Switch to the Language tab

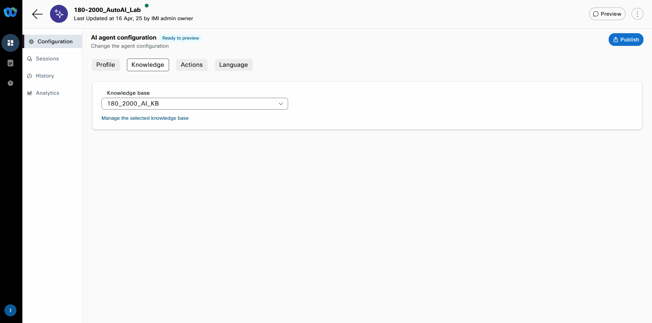click(233, 65)
